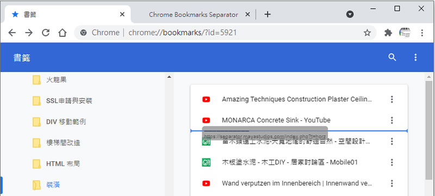Open the HTML 布局 folder
Screen dimensions: 435x196
[x=63, y=164]
